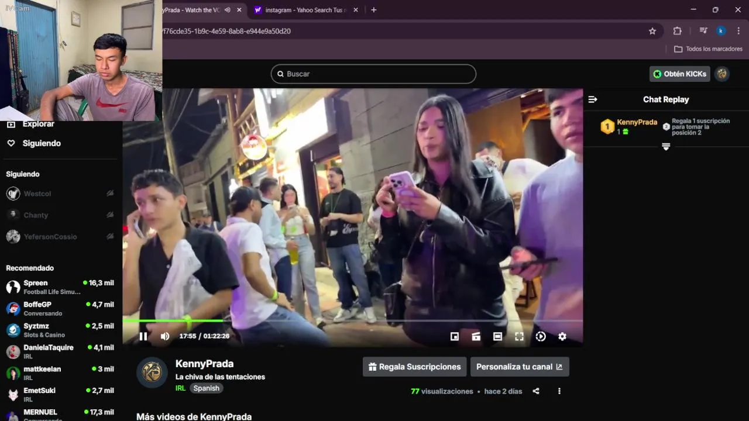Click mattkeelan channel avatar
The image size is (749, 421).
click(x=13, y=373)
